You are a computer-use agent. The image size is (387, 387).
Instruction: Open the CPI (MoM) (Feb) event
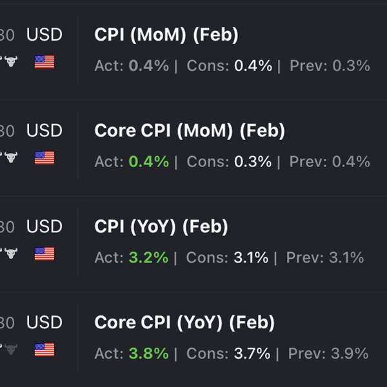[x=166, y=35]
